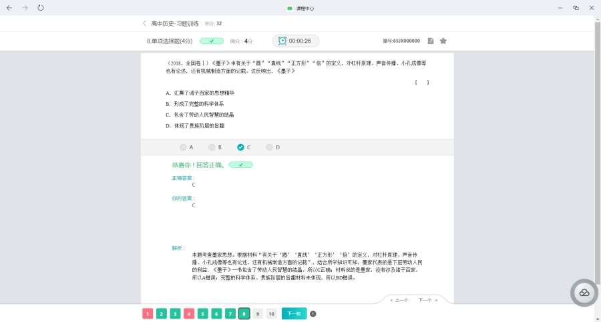Click the info icon beside next-question button
Viewport: 601px width, 322px height.
(x=313, y=313)
